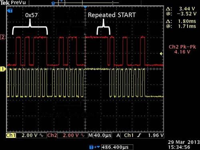Click the cursor position 1.71ms readout
The image size is (200, 150).
[187, 26]
